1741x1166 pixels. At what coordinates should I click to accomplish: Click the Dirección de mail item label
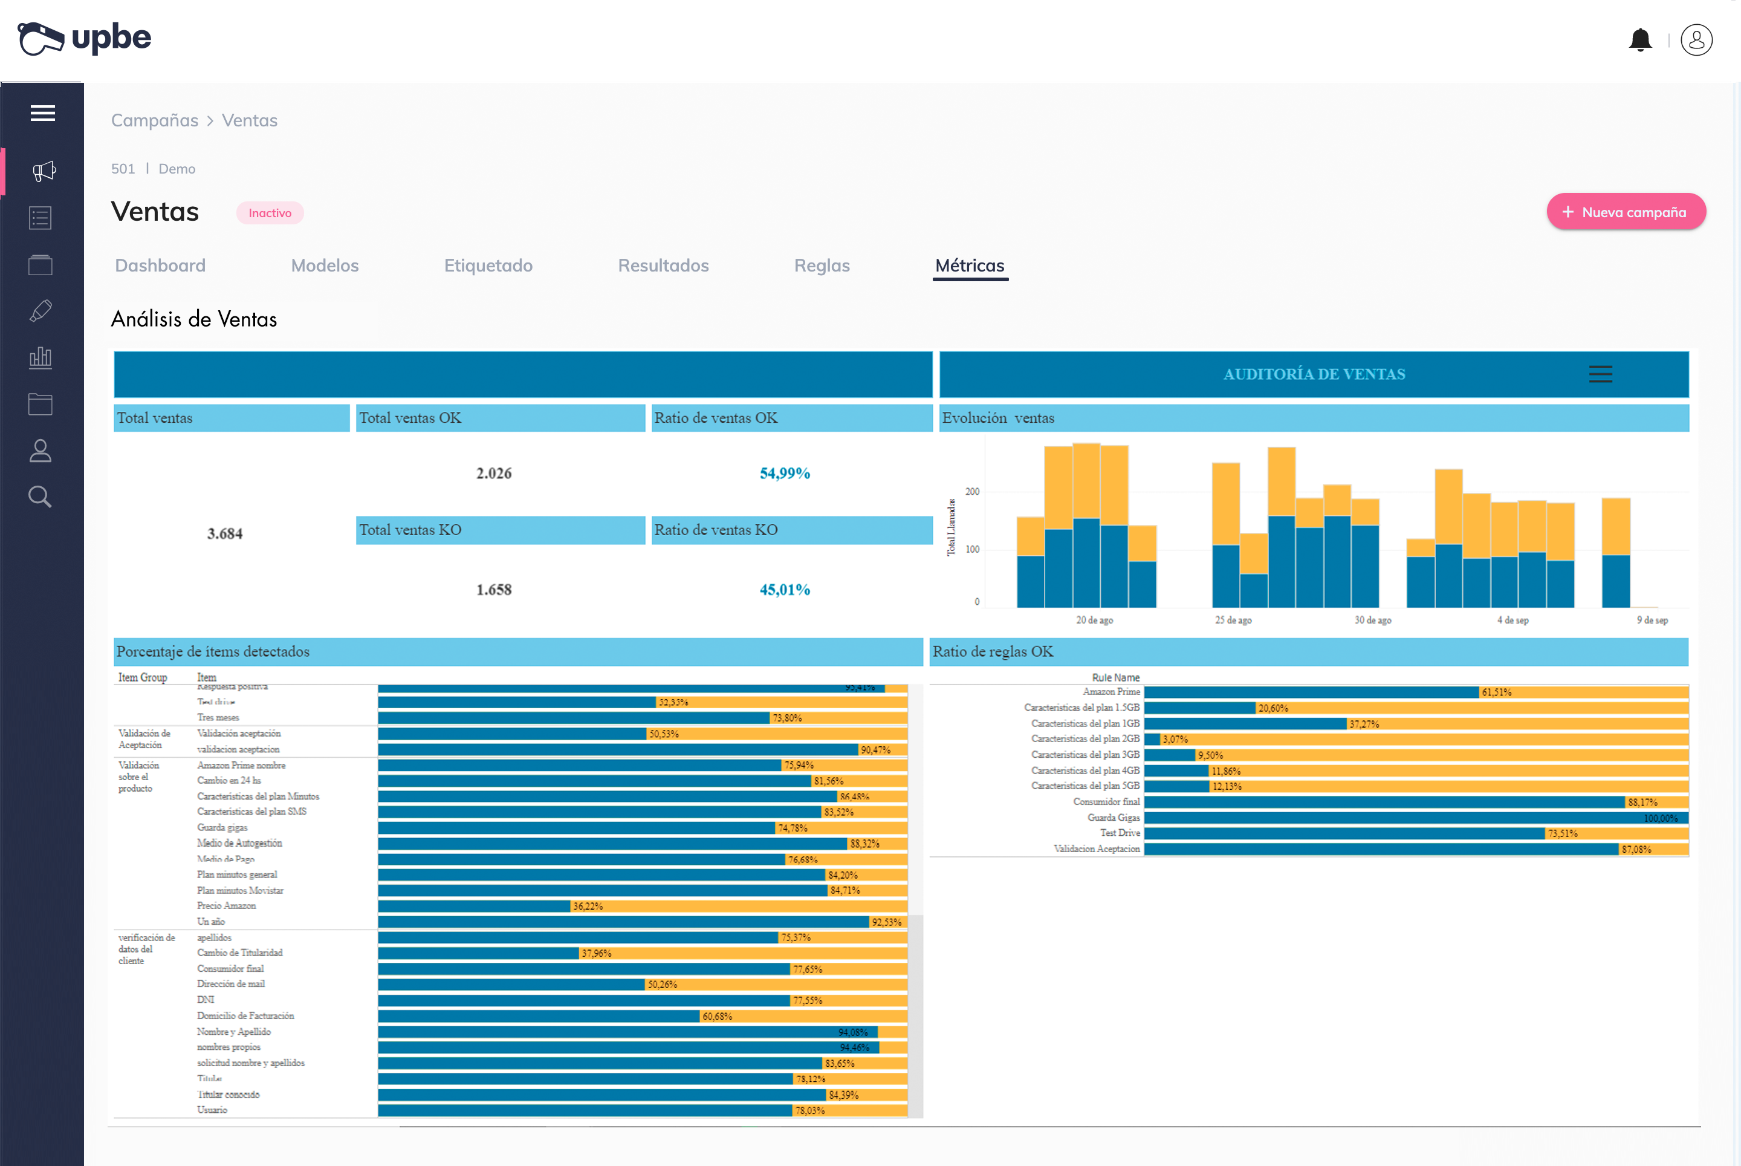coord(230,984)
